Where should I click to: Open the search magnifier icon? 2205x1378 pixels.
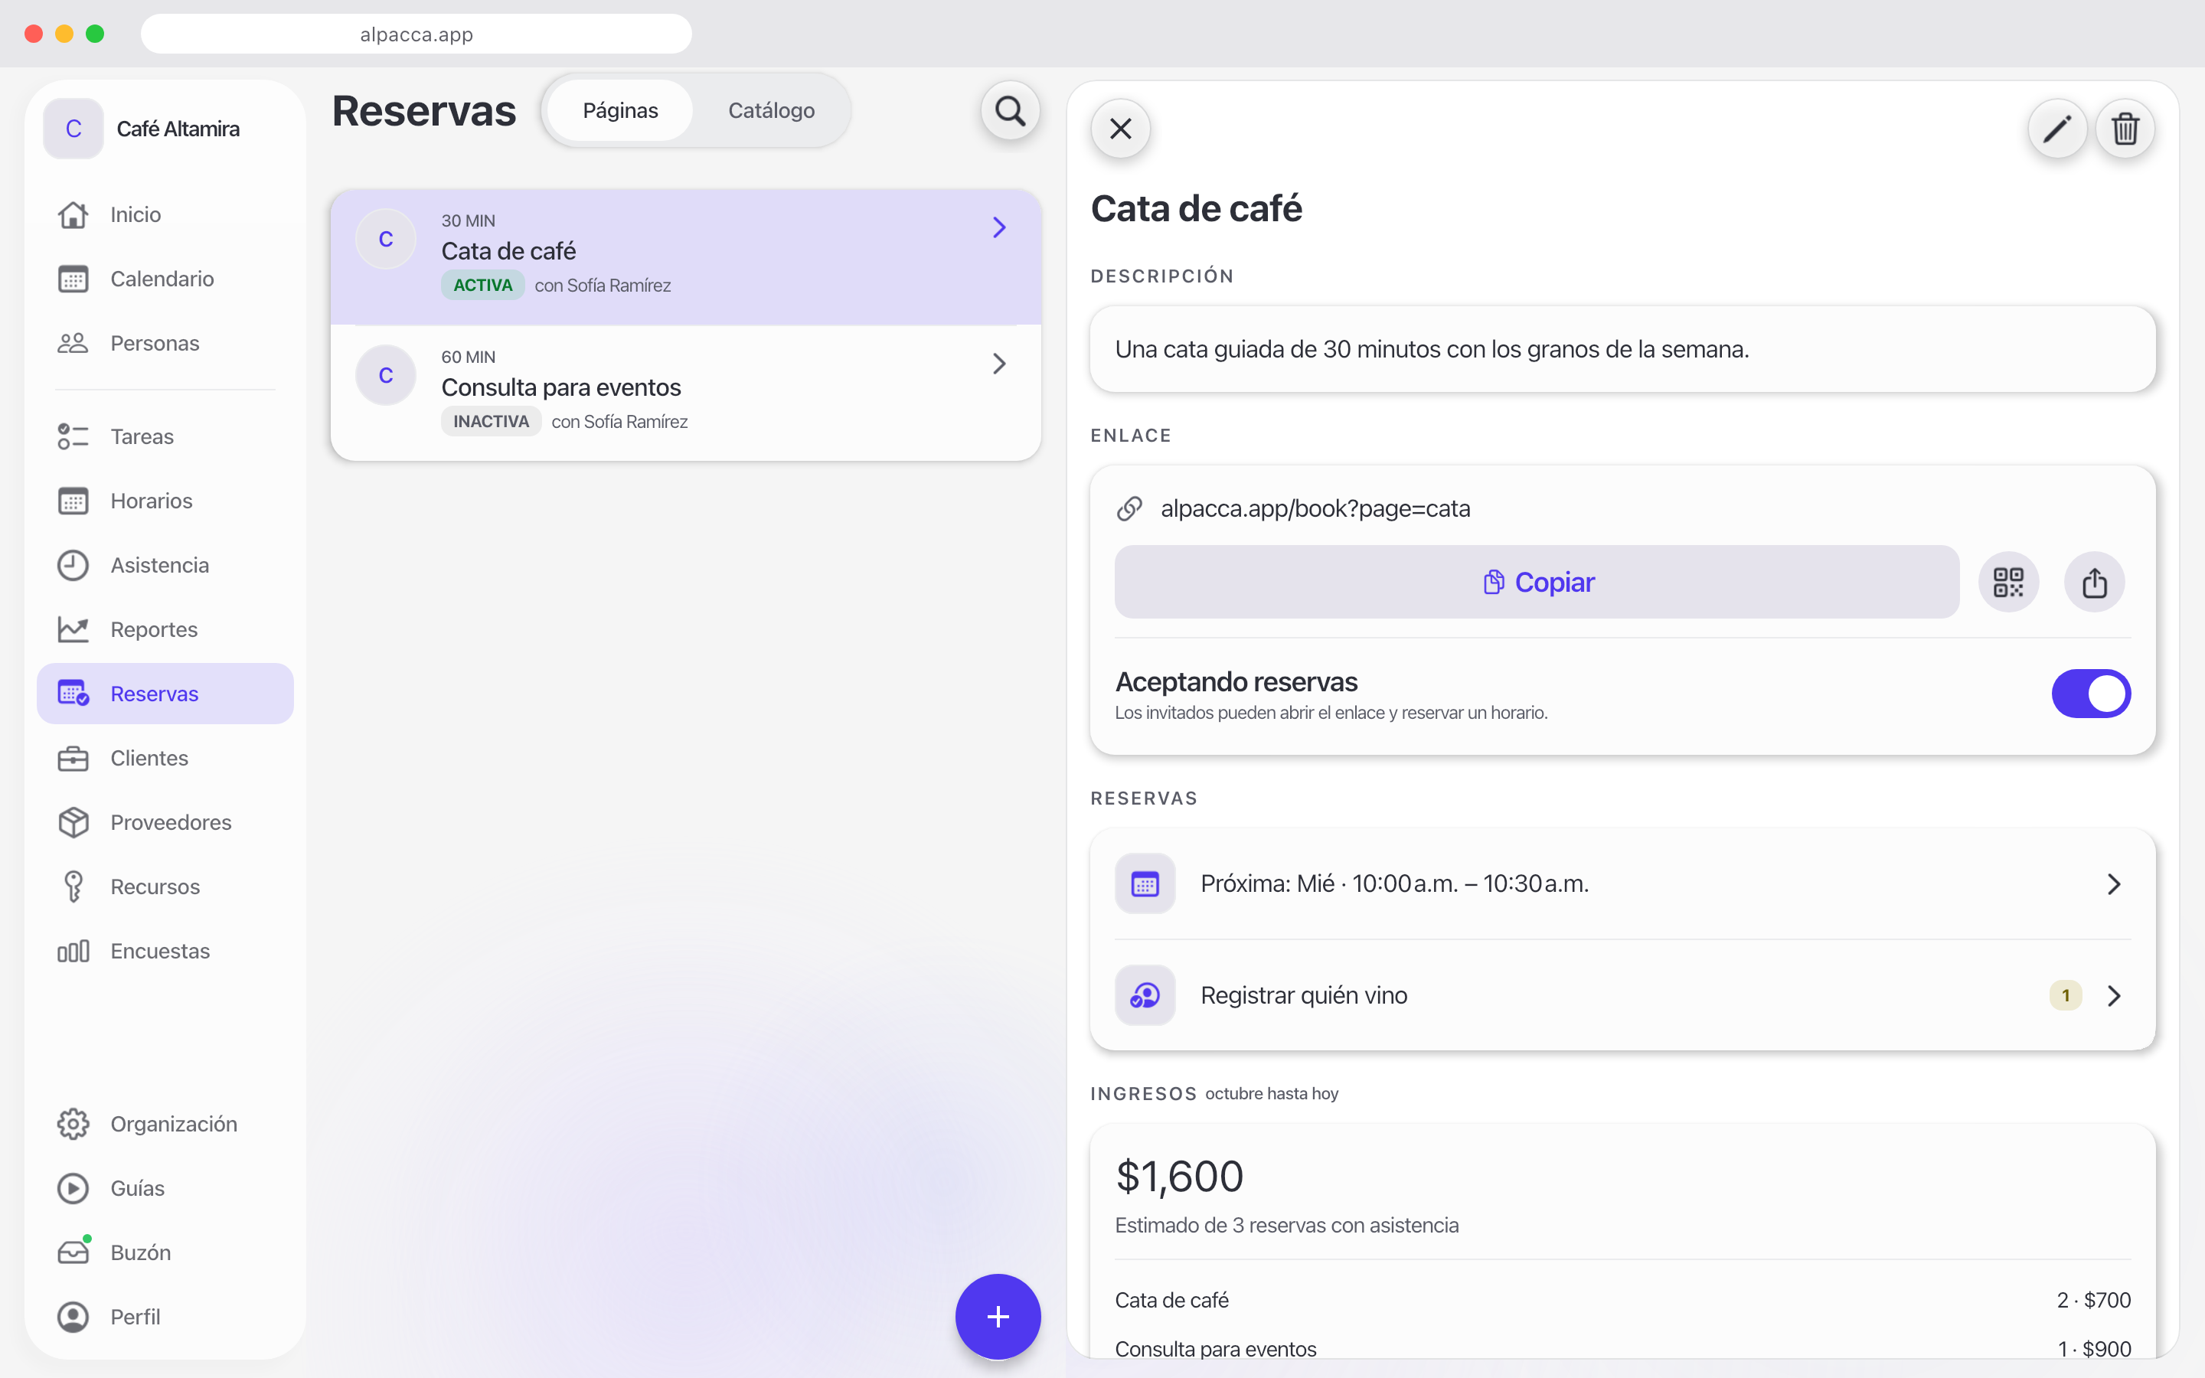(x=1010, y=111)
